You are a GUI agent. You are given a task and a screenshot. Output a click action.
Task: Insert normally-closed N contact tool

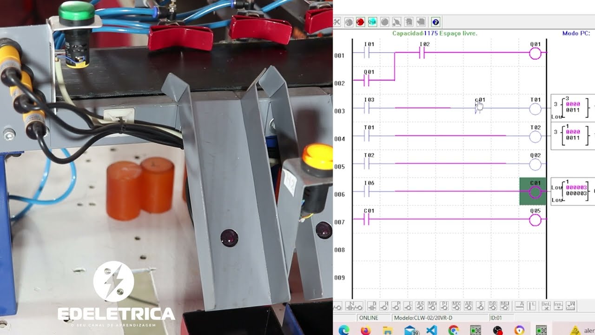click(355, 306)
